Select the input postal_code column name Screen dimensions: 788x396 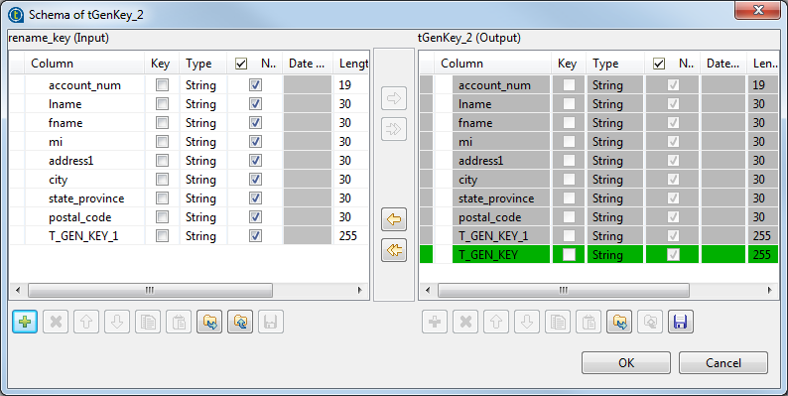click(80, 217)
